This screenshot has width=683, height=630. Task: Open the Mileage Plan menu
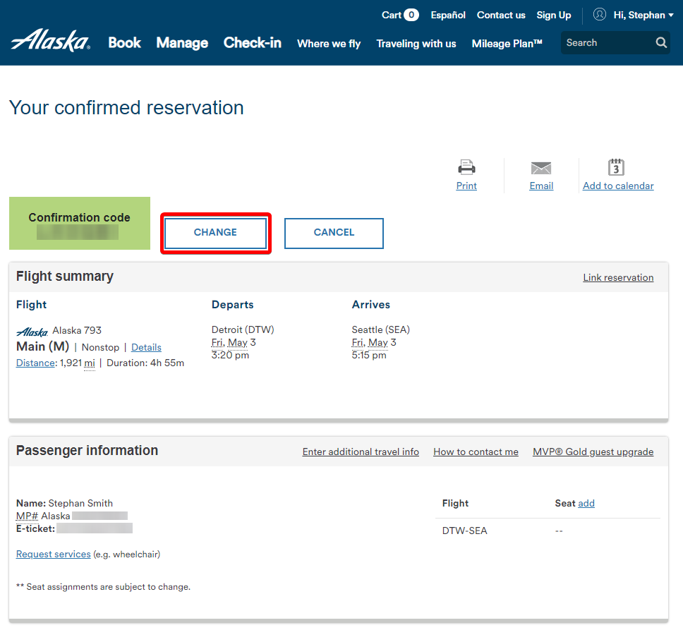[507, 44]
